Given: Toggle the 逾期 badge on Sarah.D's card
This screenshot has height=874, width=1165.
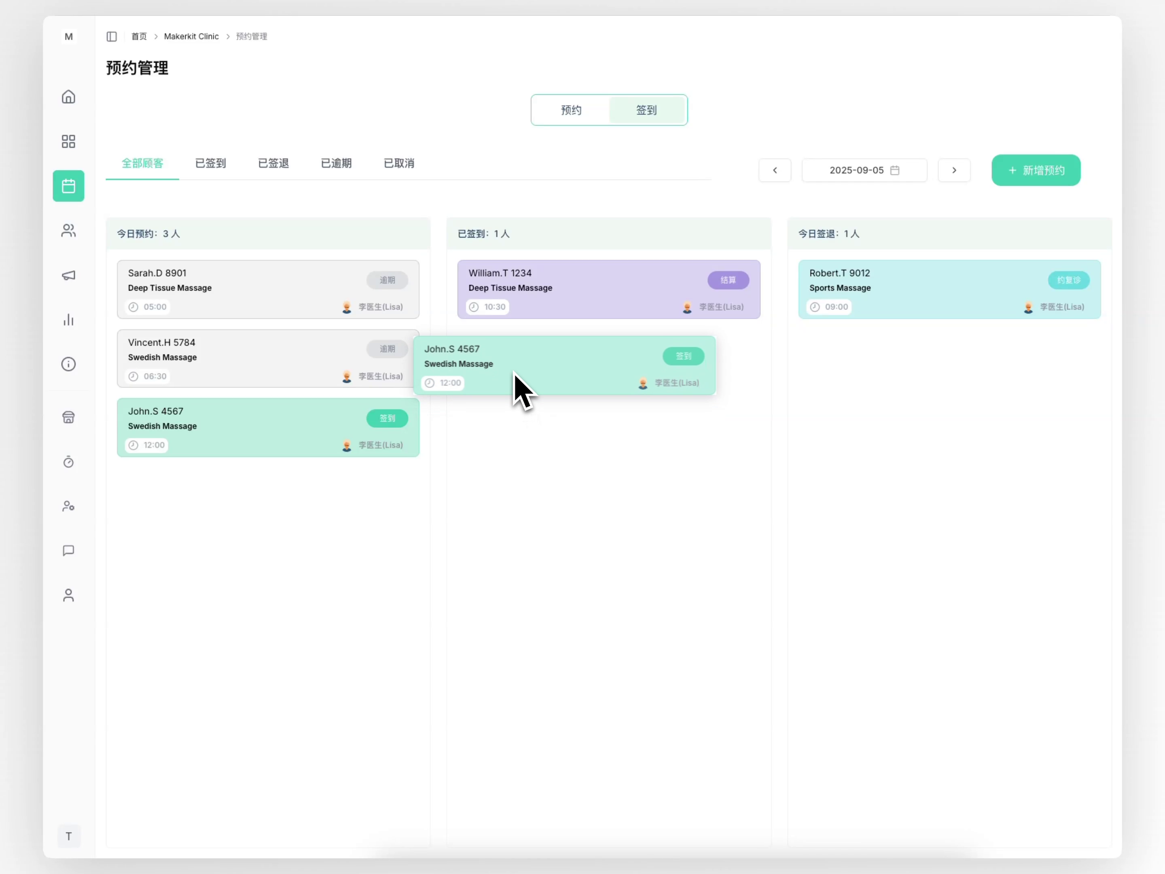Looking at the screenshot, I should (387, 280).
